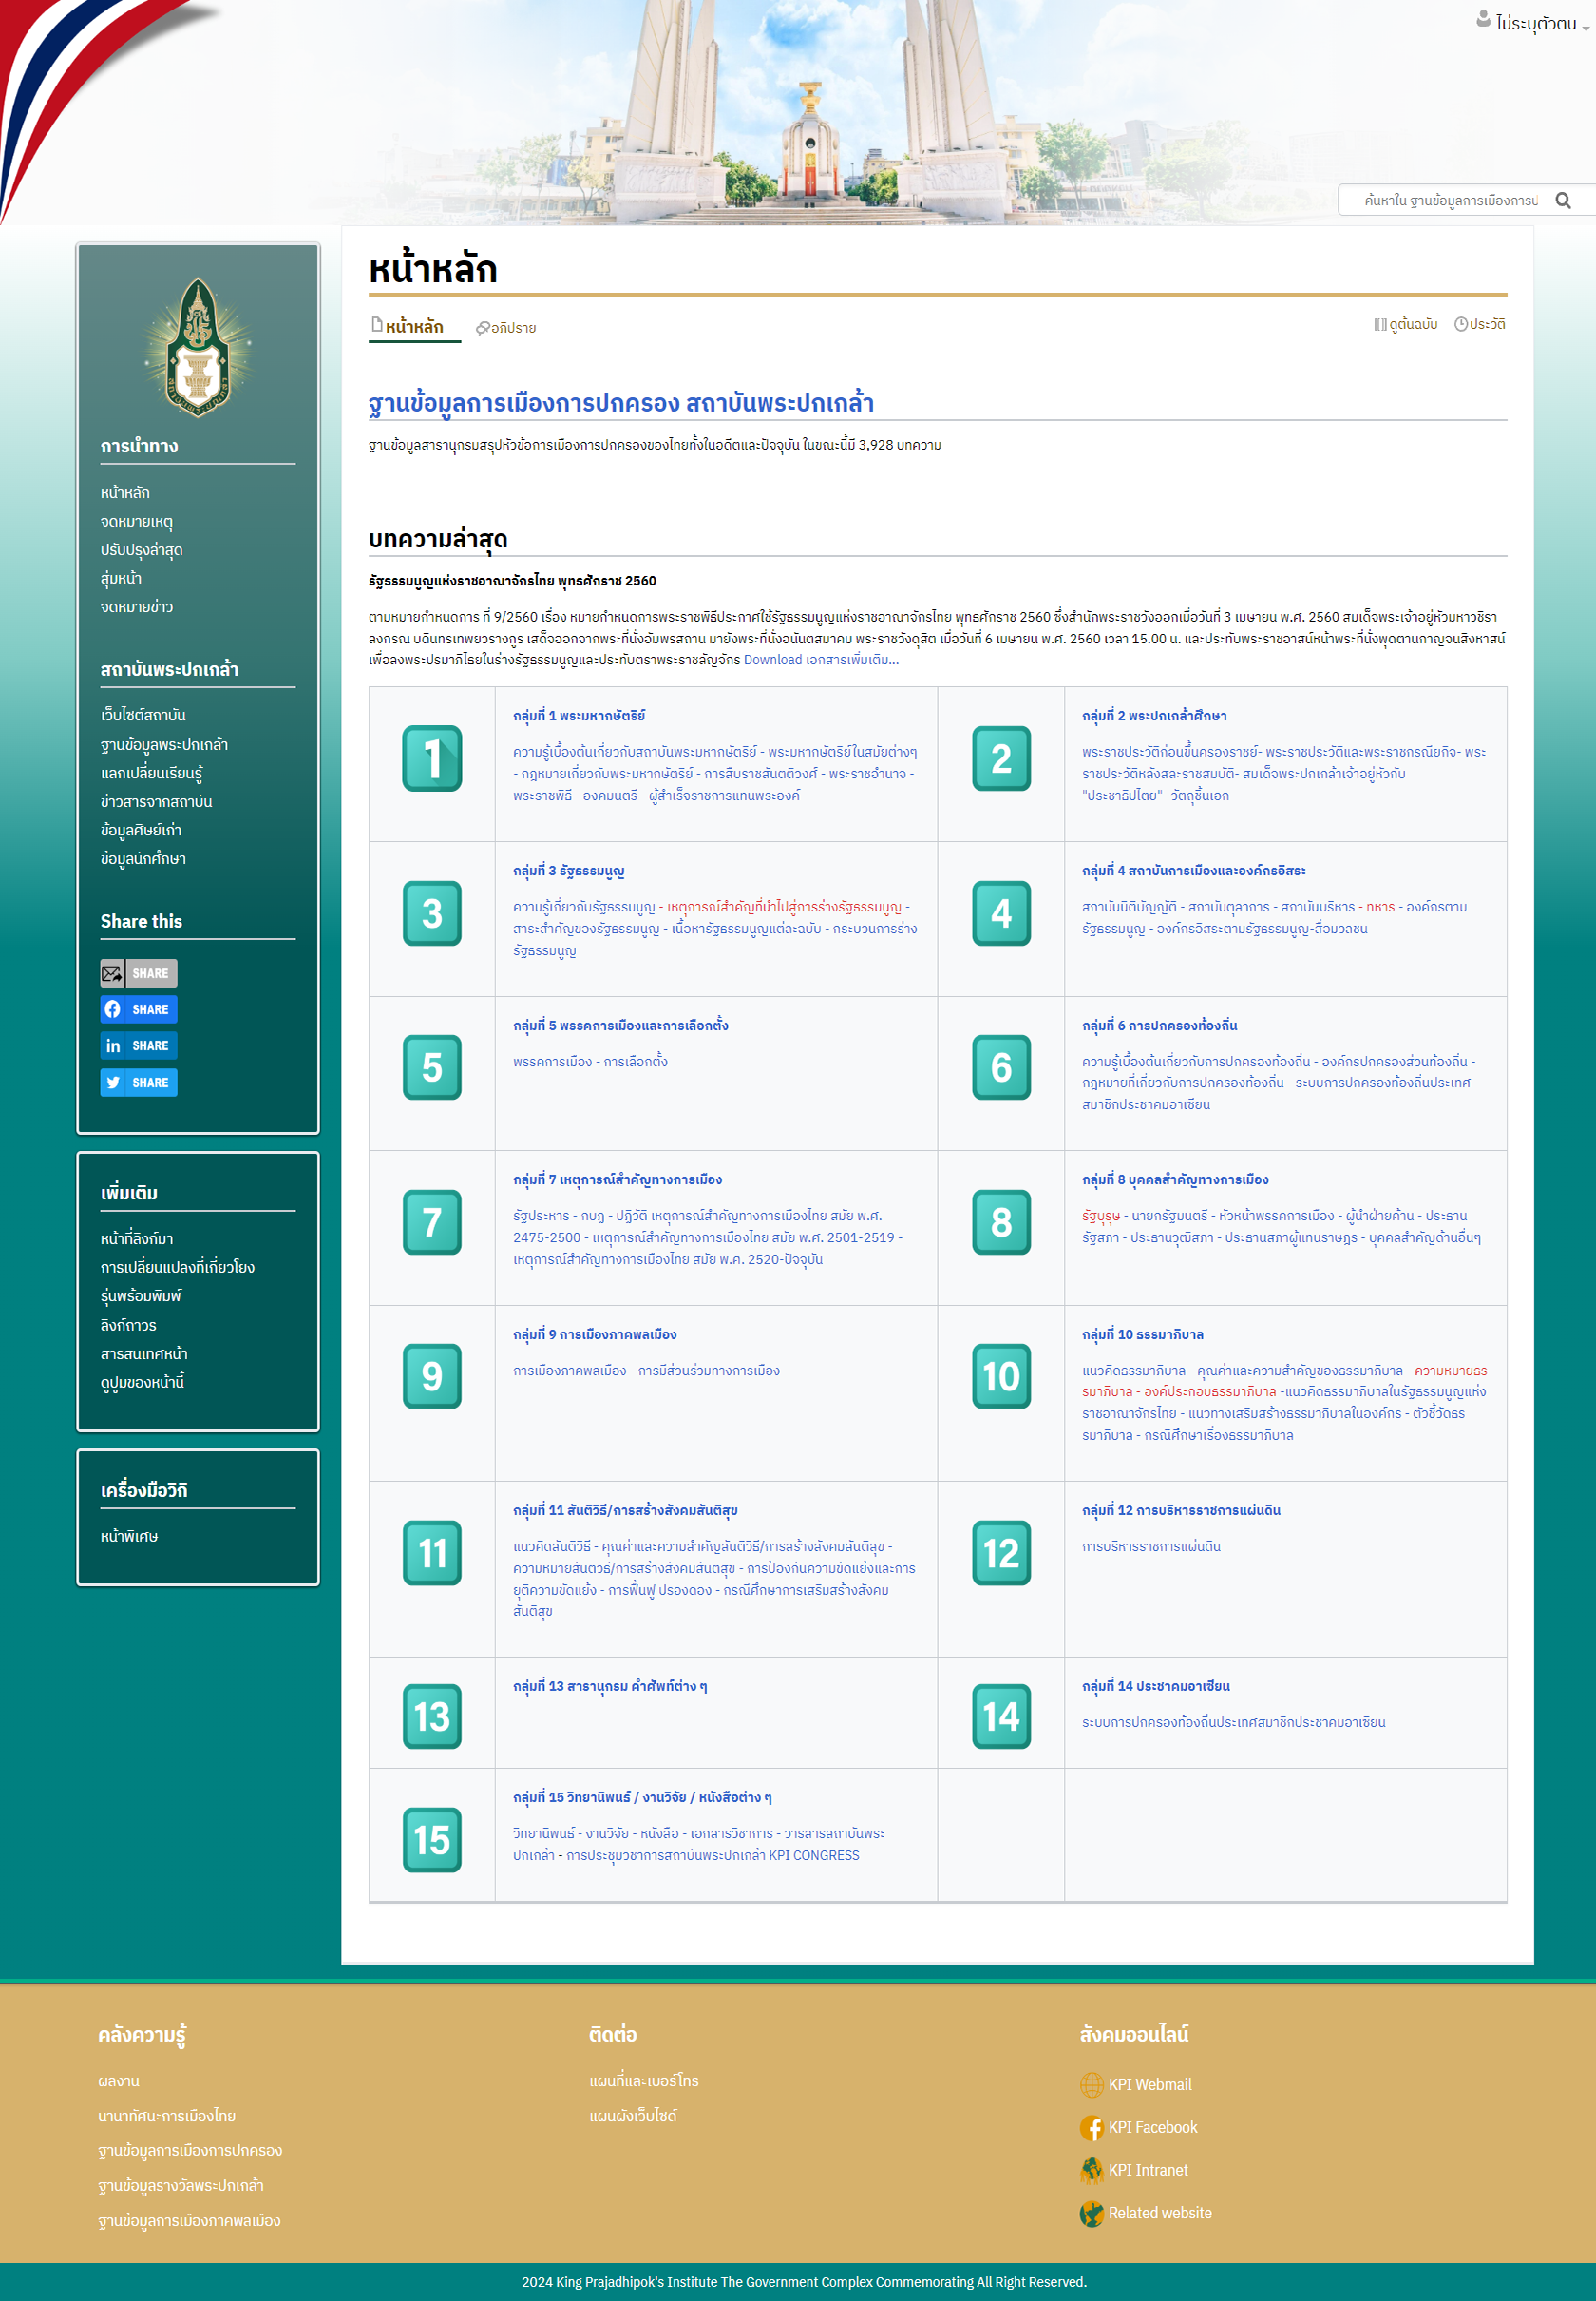Viewport: 1596px width, 2301px height.
Task: Select the ดูต้นฉบับ view source tab
Action: [1405, 324]
